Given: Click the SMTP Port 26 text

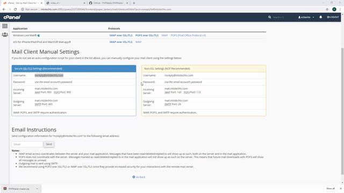Looking at the screenshot, I should [x=173, y=104].
